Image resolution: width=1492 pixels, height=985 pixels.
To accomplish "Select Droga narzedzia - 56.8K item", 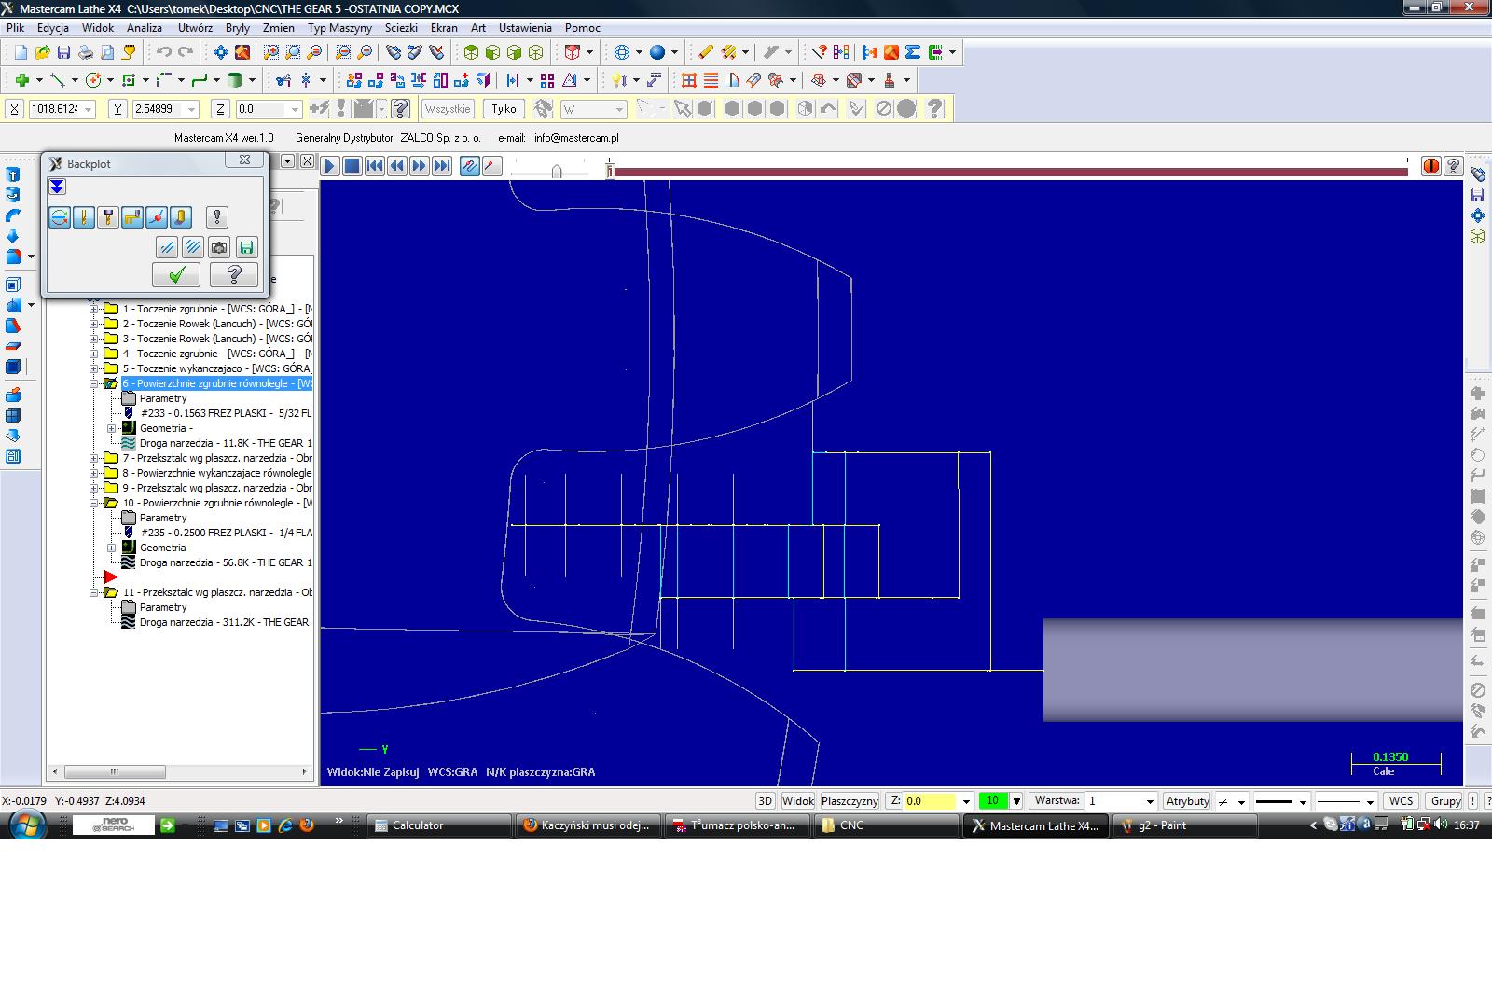I will pyautogui.click(x=226, y=562).
